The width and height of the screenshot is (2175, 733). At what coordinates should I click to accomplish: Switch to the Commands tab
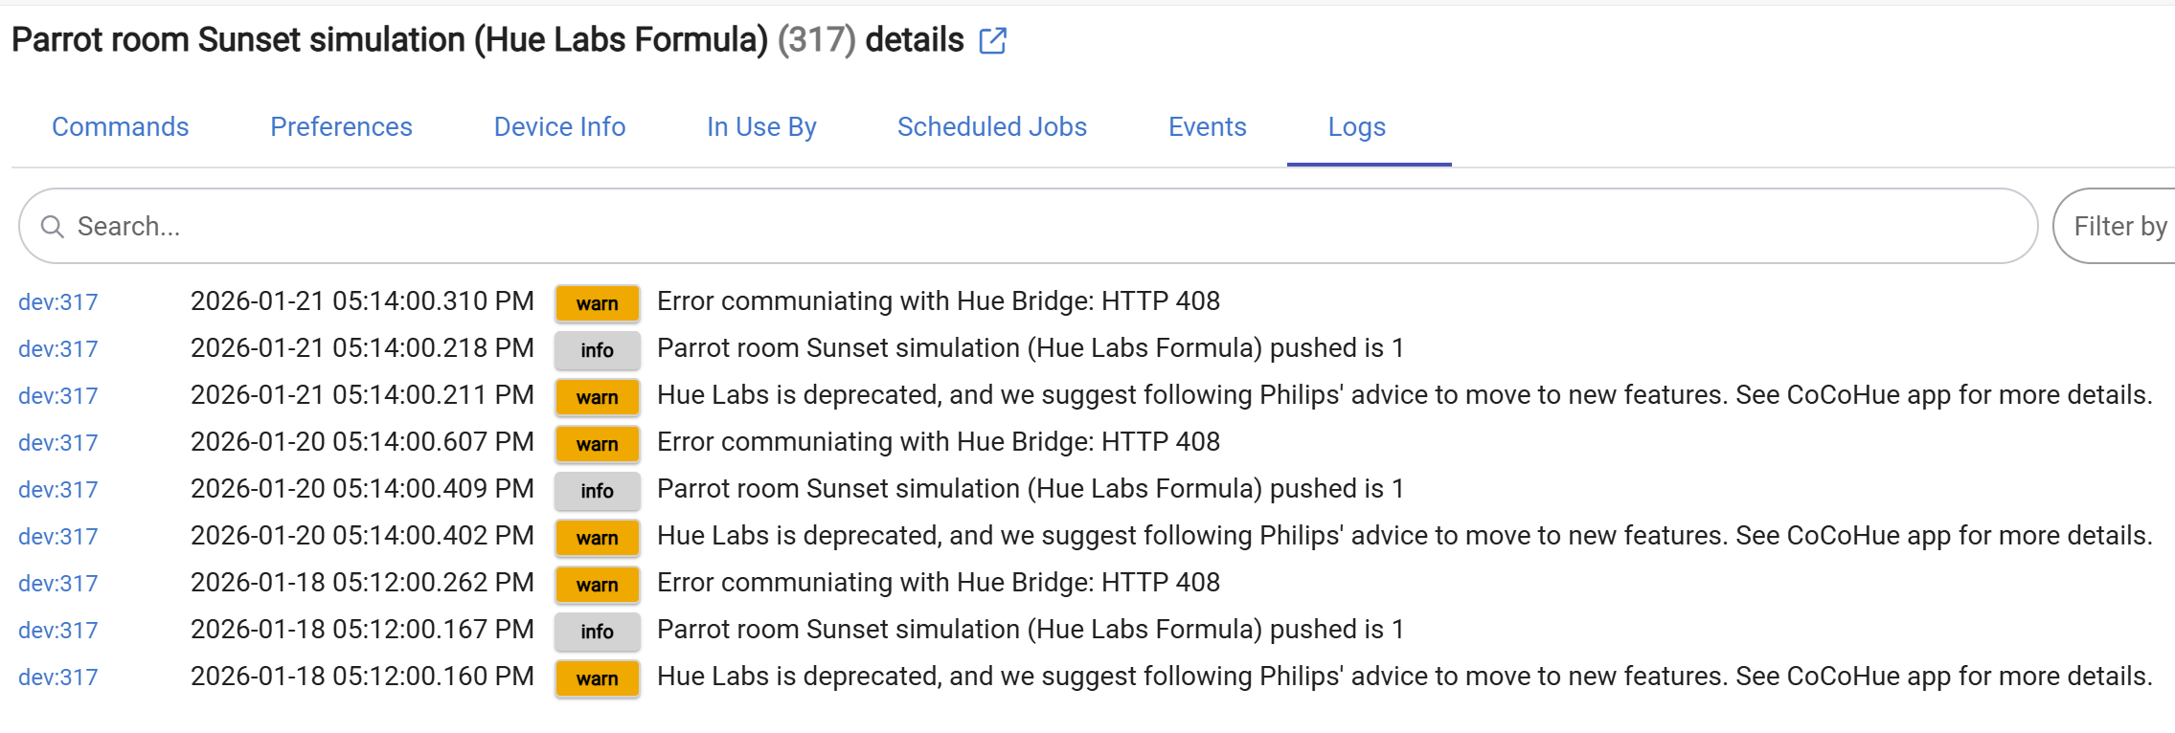(121, 127)
